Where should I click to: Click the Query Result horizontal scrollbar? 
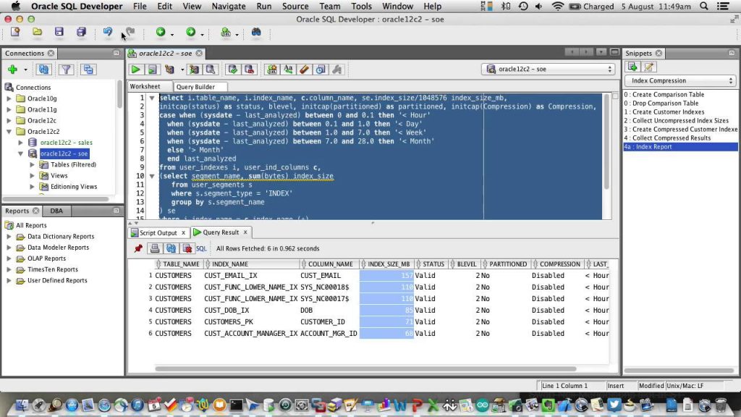click(365, 368)
